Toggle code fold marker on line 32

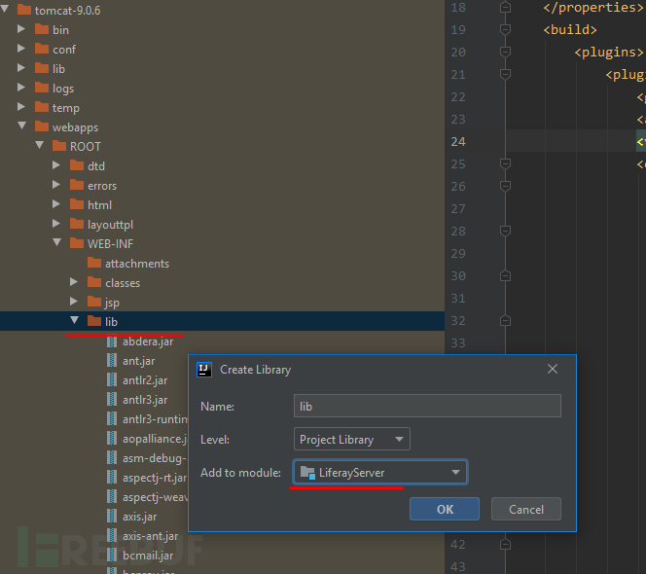pyautogui.click(x=505, y=321)
